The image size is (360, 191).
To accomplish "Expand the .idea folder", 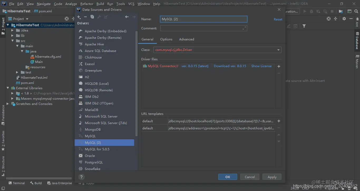I will coord(12,30).
